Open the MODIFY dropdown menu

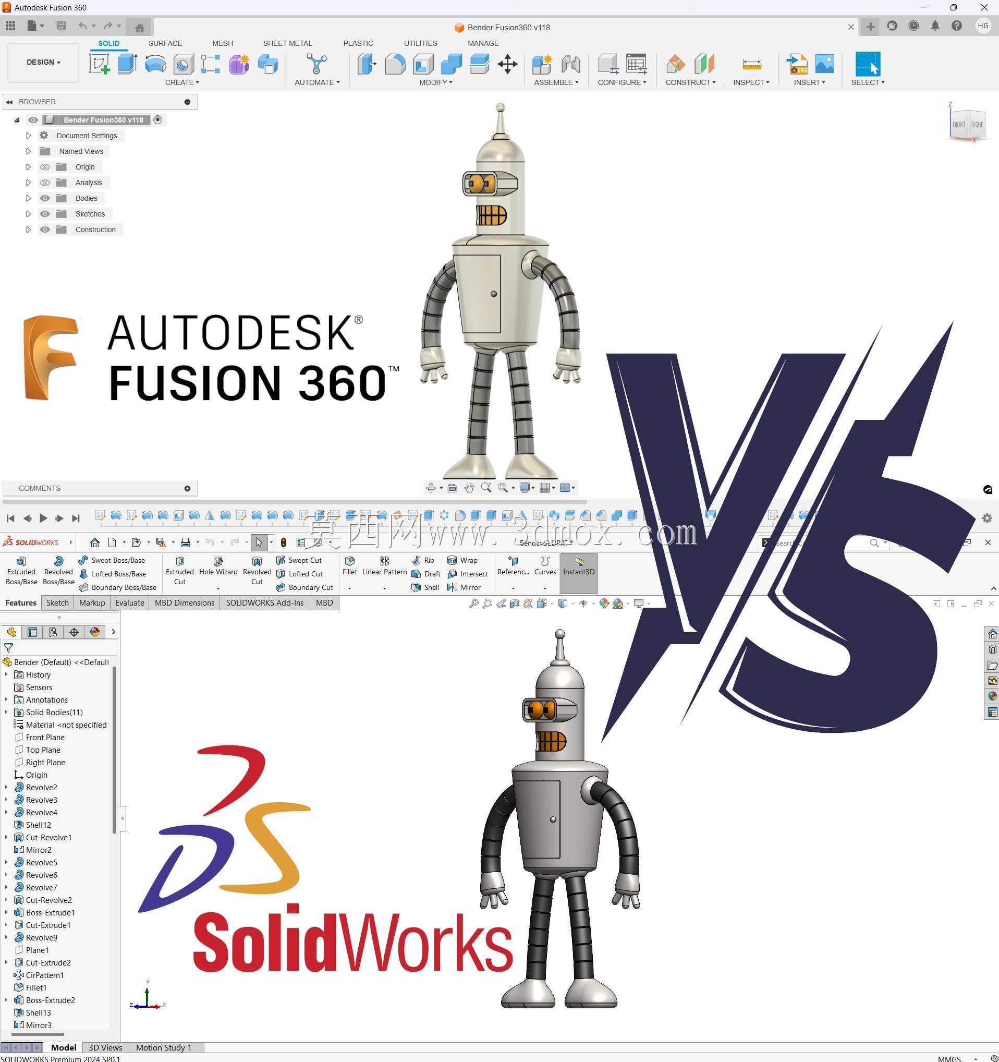pos(436,82)
